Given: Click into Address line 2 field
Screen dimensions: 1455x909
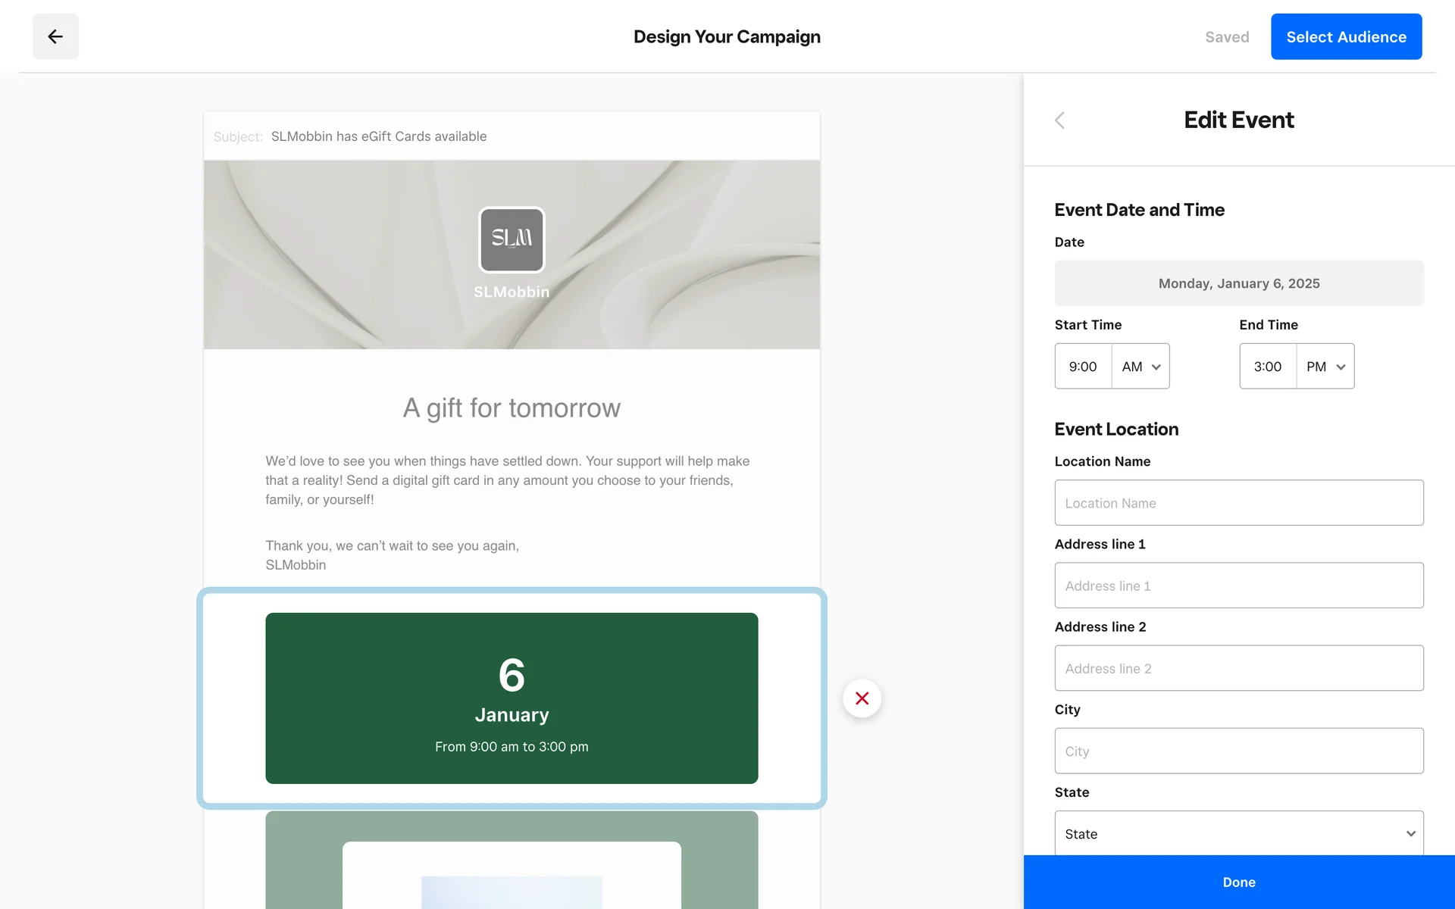Looking at the screenshot, I should (x=1238, y=668).
